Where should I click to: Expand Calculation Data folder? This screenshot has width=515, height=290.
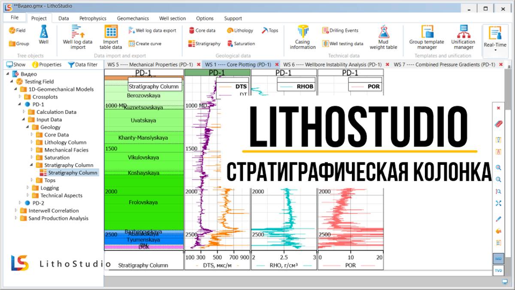coord(24,112)
